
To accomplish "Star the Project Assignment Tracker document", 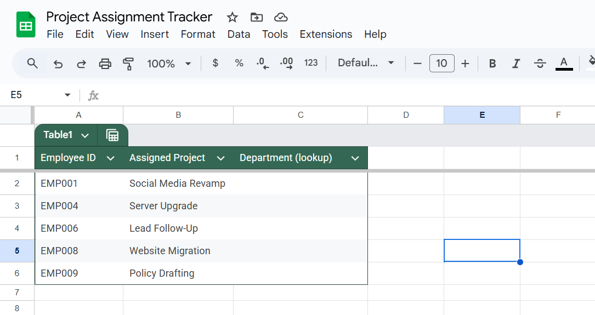I will point(232,18).
